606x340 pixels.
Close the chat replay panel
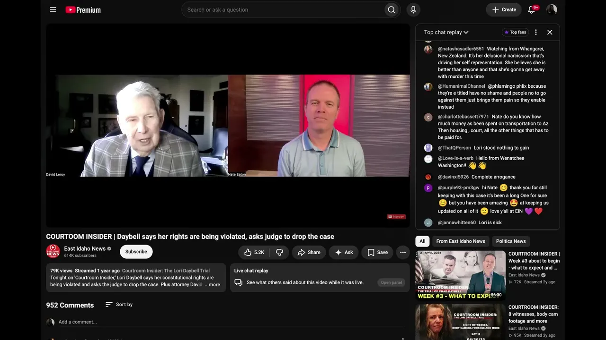550,32
